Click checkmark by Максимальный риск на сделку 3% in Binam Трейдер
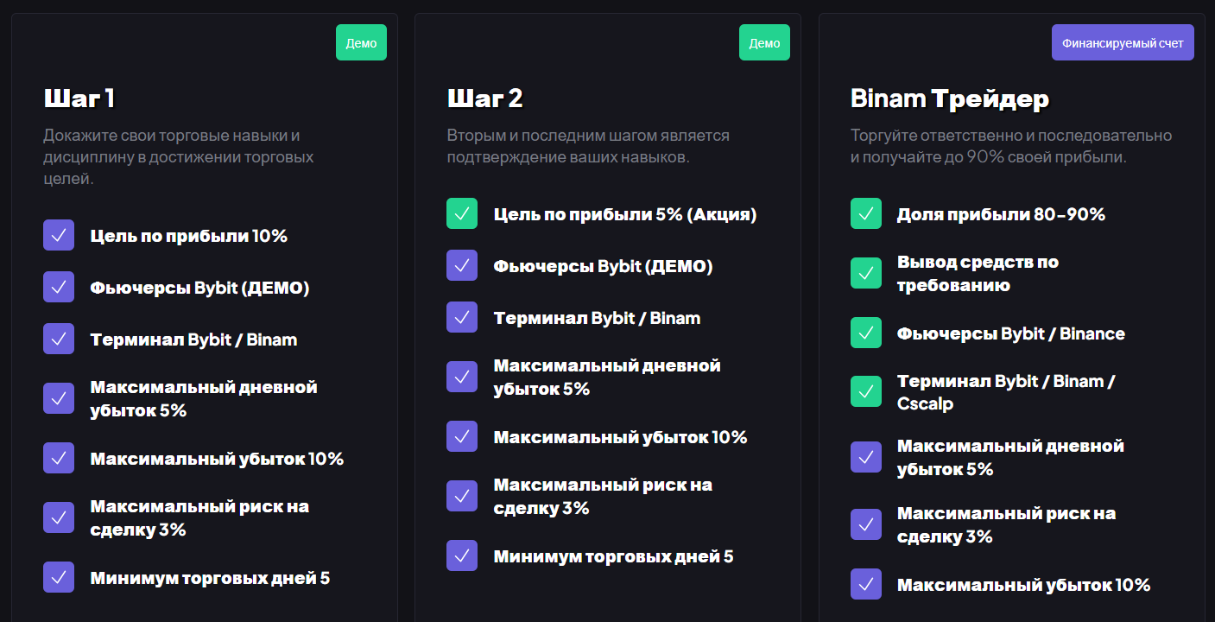Viewport: 1215px width, 622px height. 865,524
